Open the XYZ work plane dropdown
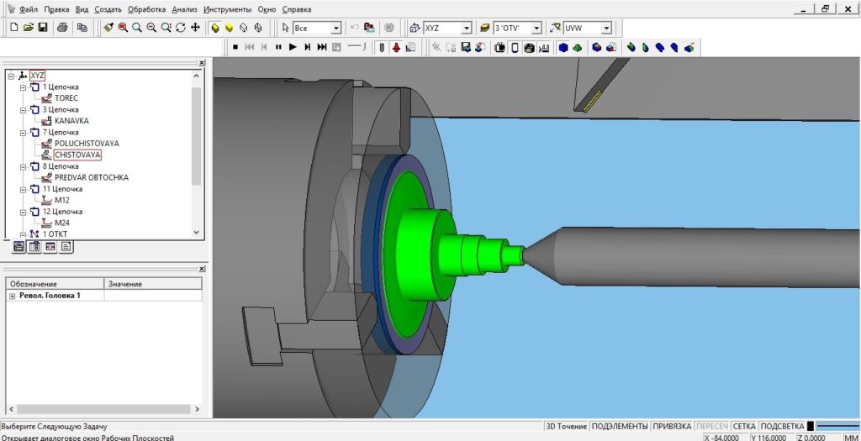This screenshot has width=861, height=441. [x=467, y=28]
